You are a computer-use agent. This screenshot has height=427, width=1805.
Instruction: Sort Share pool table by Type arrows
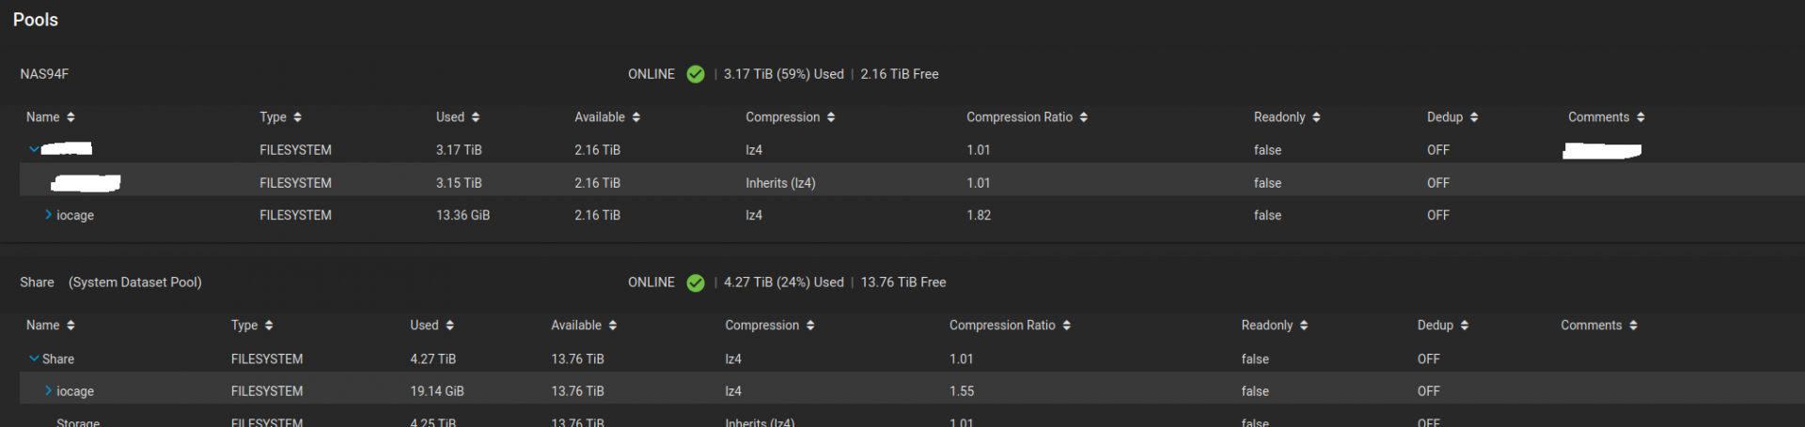click(269, 326)
